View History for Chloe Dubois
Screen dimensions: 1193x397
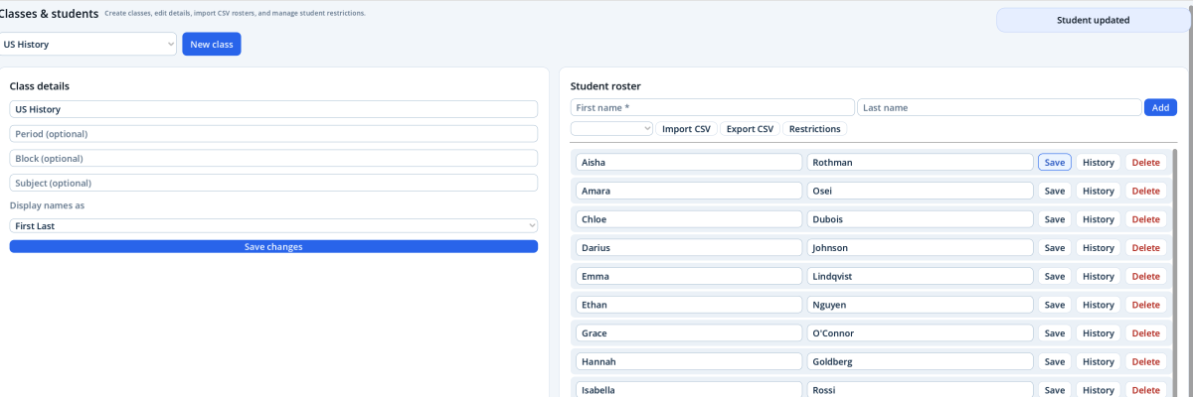pyautogui.click(x=1099, y=219)
